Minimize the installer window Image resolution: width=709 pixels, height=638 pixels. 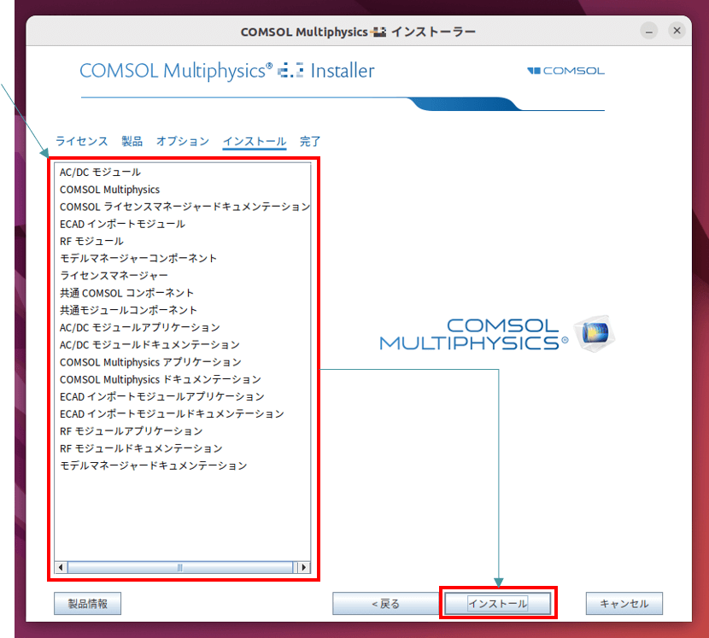(649, 32)
